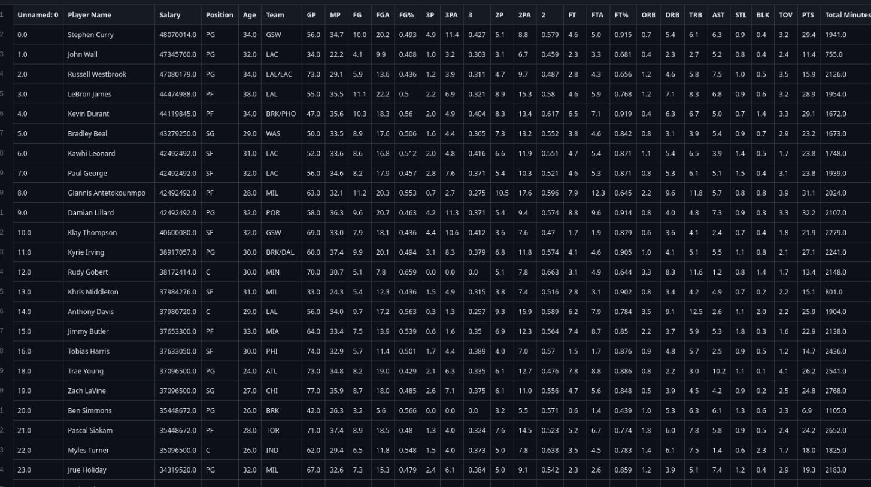The height and width of the screenshot is (487, 871).
Task: Select the Paul George cell
Action: pyautogui.click(x=108, y=173)
